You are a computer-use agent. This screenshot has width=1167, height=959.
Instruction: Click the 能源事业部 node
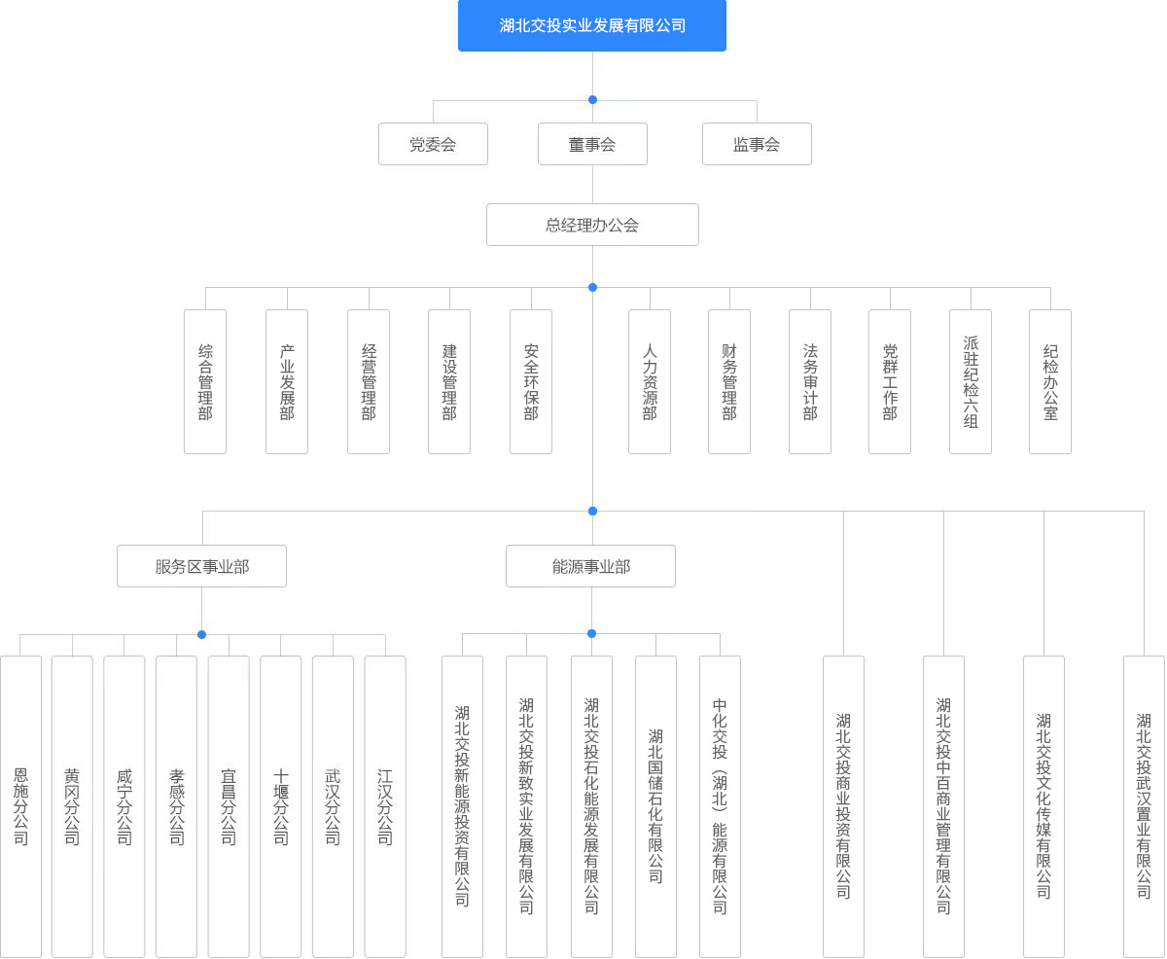point(591,566)
